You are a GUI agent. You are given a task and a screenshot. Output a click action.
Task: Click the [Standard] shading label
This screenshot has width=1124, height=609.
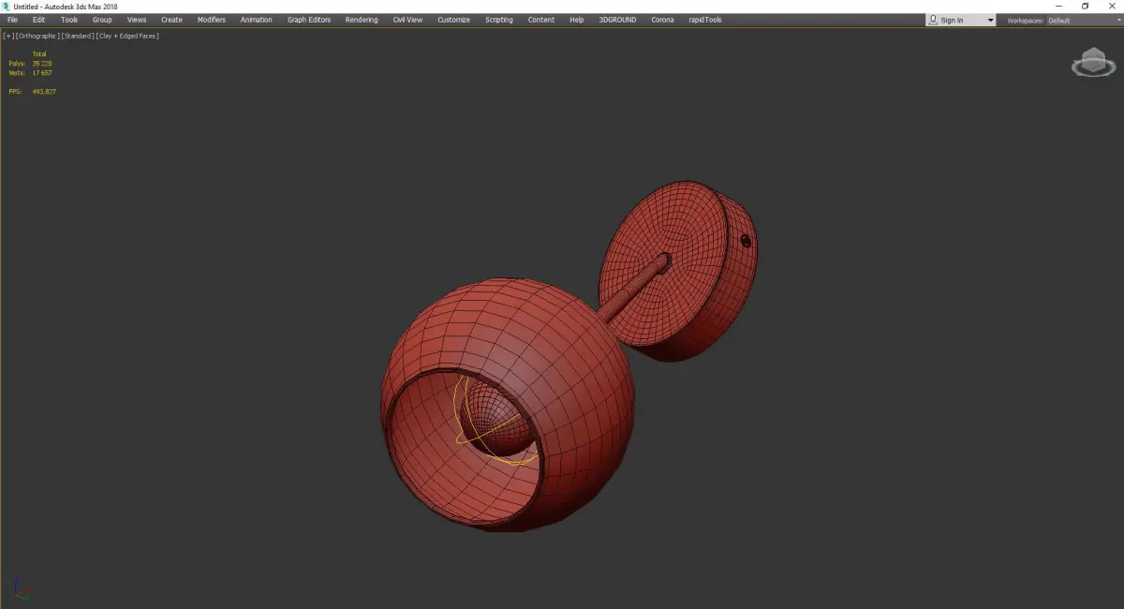tap(78, 36)
